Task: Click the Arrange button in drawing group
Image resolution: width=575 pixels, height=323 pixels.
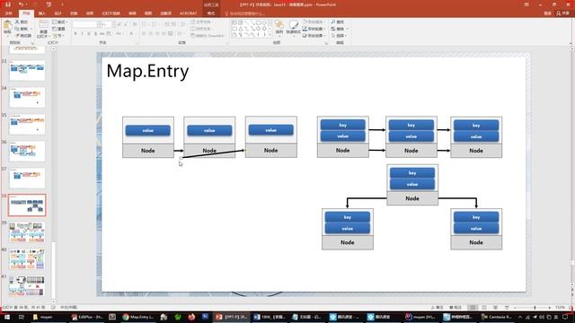Action: (x=279, y=28)
